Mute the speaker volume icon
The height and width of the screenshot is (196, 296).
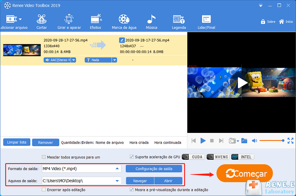[x=254, y=141]
